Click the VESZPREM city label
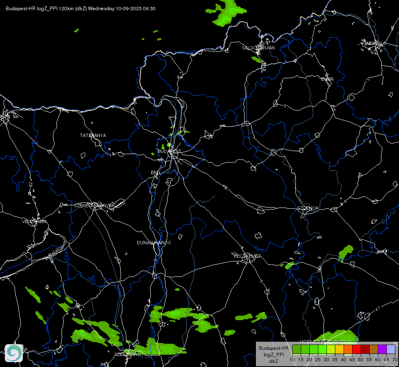The height and width of the screenshot is (367, 399). [34, 221]
